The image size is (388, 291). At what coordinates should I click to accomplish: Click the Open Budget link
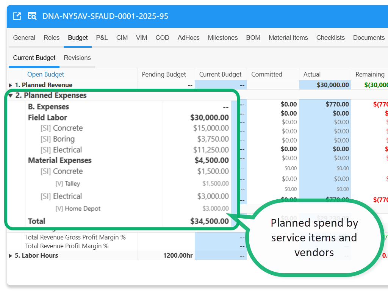tap(45, 74)
